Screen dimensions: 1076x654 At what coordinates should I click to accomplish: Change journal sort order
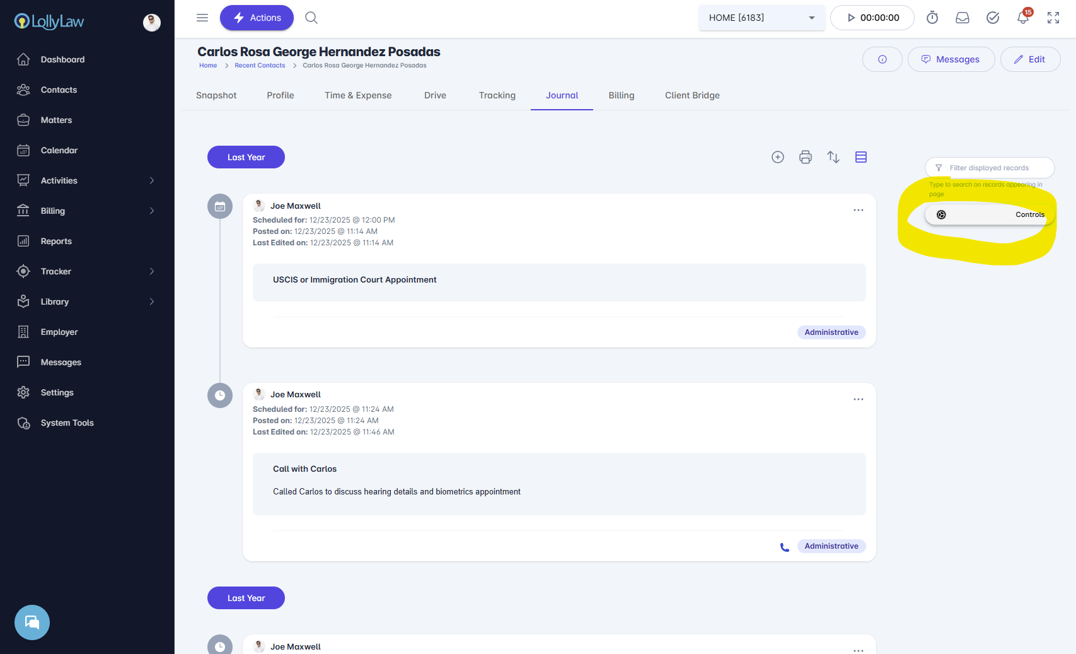pos(833,157)
